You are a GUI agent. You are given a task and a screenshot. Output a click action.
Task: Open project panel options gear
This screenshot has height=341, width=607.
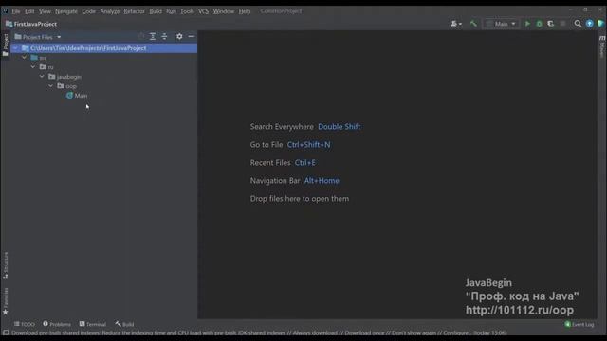point(179,36)
